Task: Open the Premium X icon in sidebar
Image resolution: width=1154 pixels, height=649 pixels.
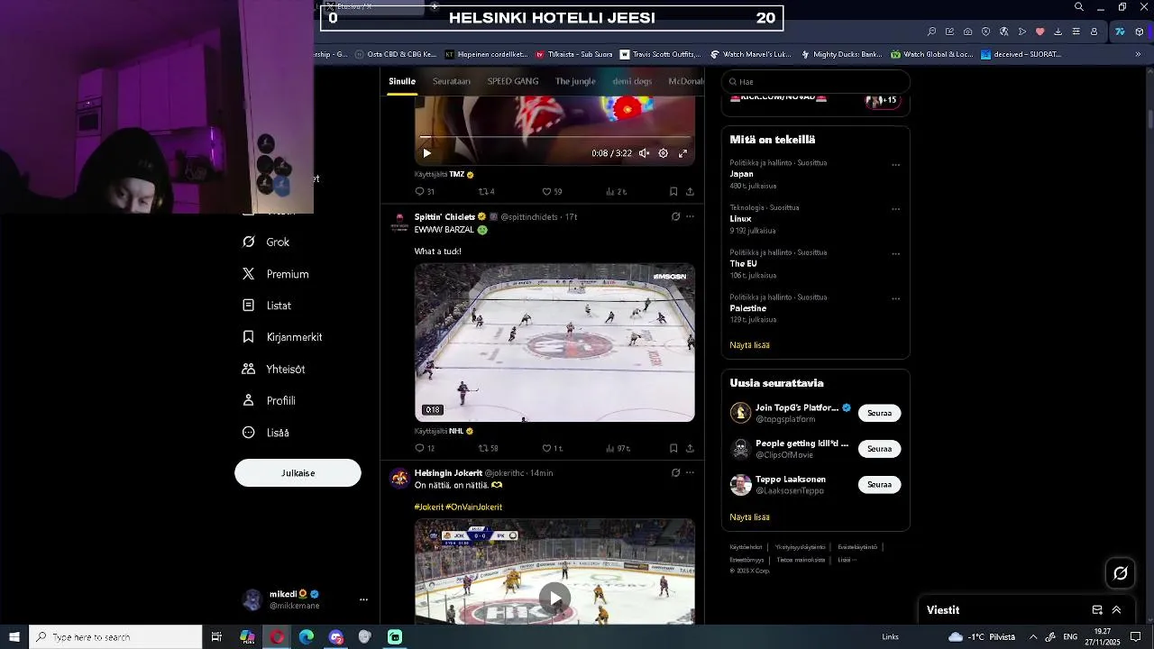Action: click(249, 274)
